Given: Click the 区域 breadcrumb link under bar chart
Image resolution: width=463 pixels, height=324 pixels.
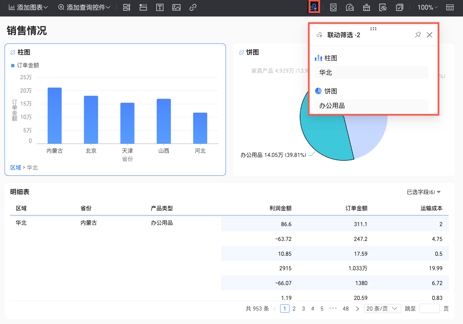Looking at the screenshot, I should tap(16, 168).
